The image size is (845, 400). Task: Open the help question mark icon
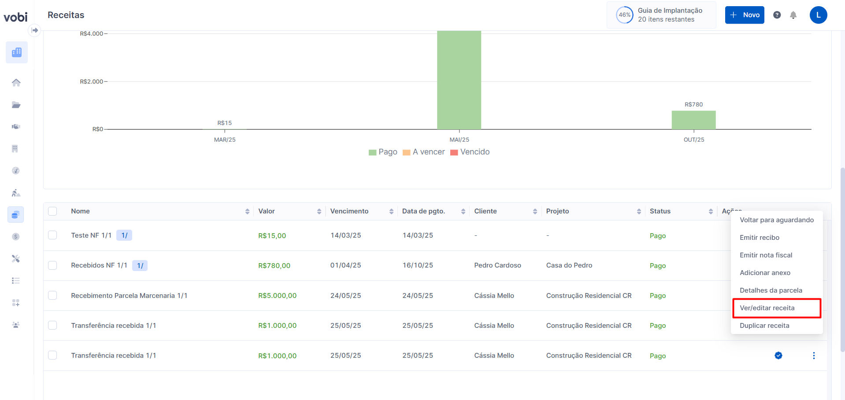(777, 15)
